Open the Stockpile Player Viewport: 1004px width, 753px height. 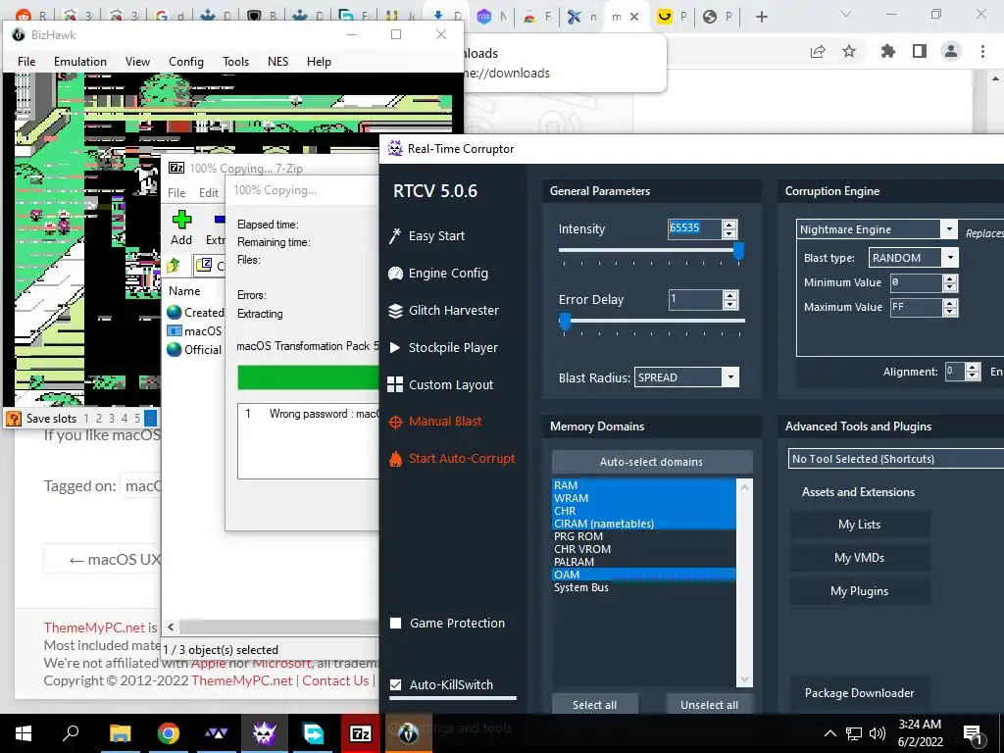(x=442, y=348)
